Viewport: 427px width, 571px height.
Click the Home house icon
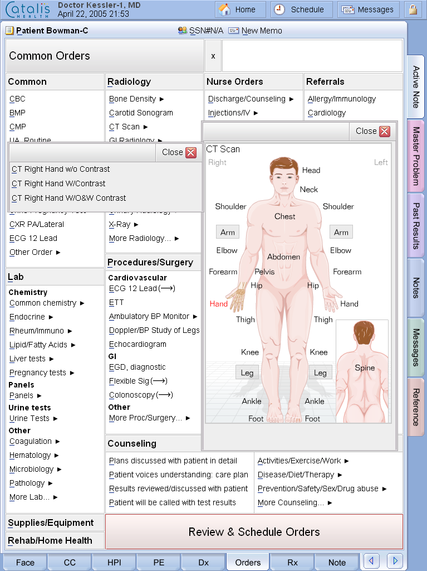pyautogui.click(x=224, y=9)
